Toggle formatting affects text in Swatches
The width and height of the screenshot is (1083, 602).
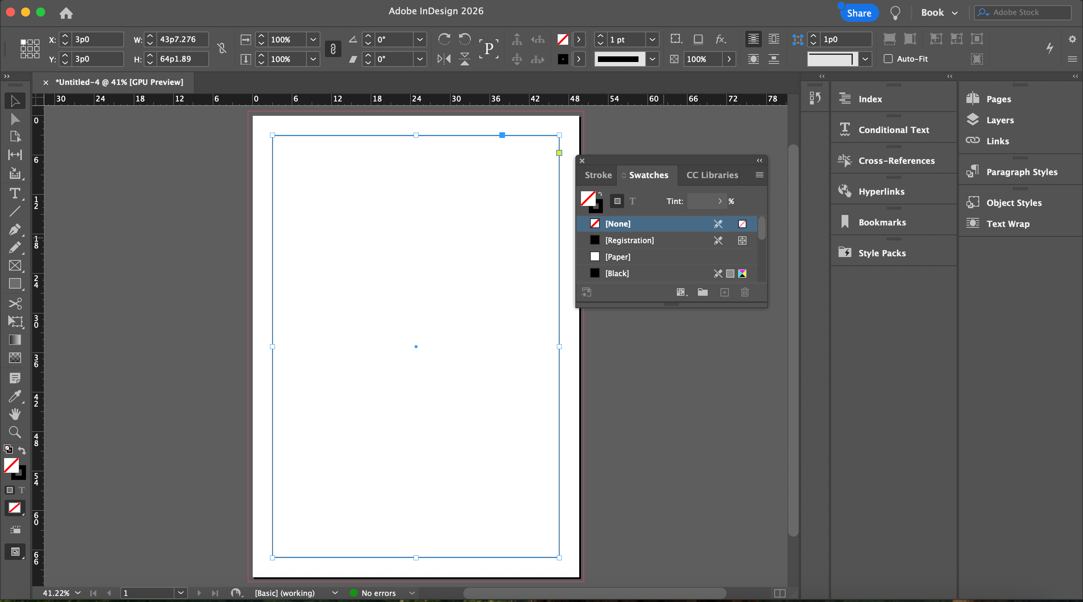point(632,201)
